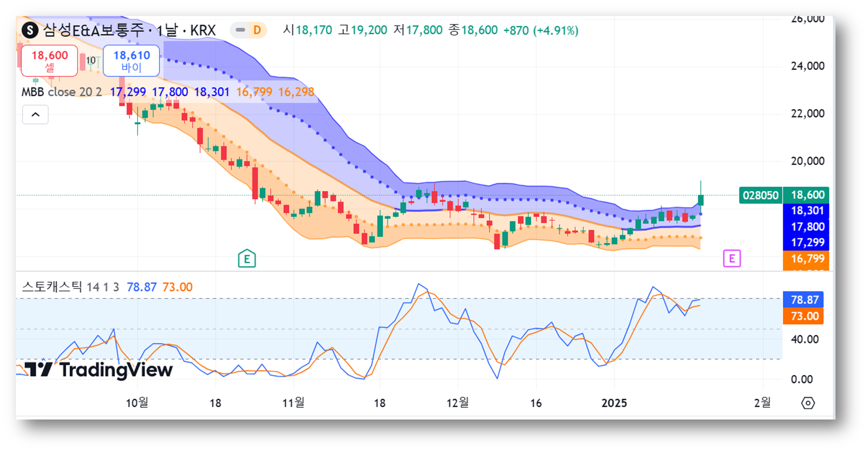Click the Samsung E&A symbol logo icon
Image resolution: width=868 pixels, height=452 pixels.
tap(30, 30)
